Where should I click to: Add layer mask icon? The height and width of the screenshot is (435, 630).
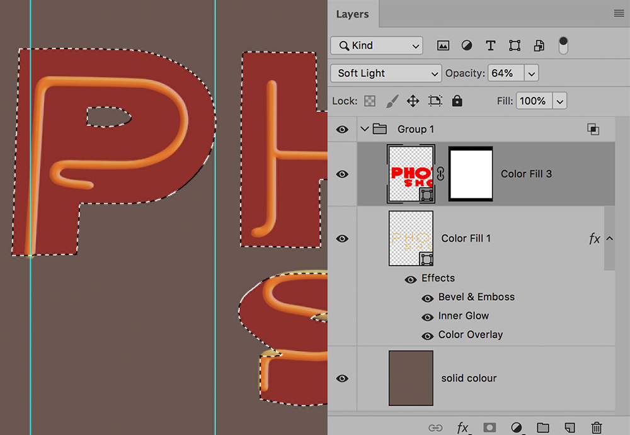click(x=490, y=427)
